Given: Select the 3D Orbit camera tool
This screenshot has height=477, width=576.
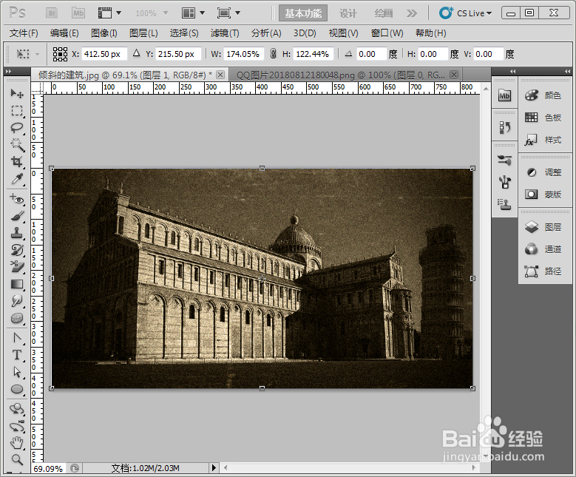Looking at the screenshot, I should (17, 426).
